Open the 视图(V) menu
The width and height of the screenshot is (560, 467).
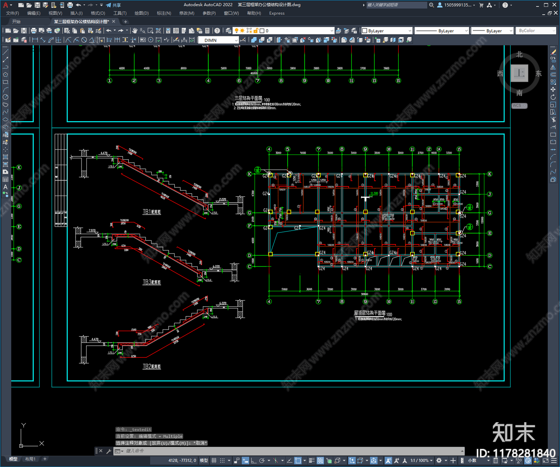(55, 13)
